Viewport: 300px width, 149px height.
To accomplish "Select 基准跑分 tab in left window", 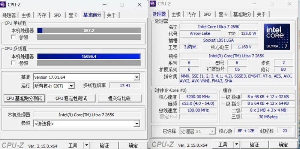I will [x=92, y=15].
